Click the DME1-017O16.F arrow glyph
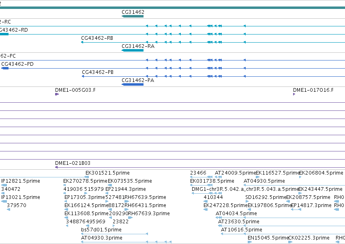 (294, 94)
